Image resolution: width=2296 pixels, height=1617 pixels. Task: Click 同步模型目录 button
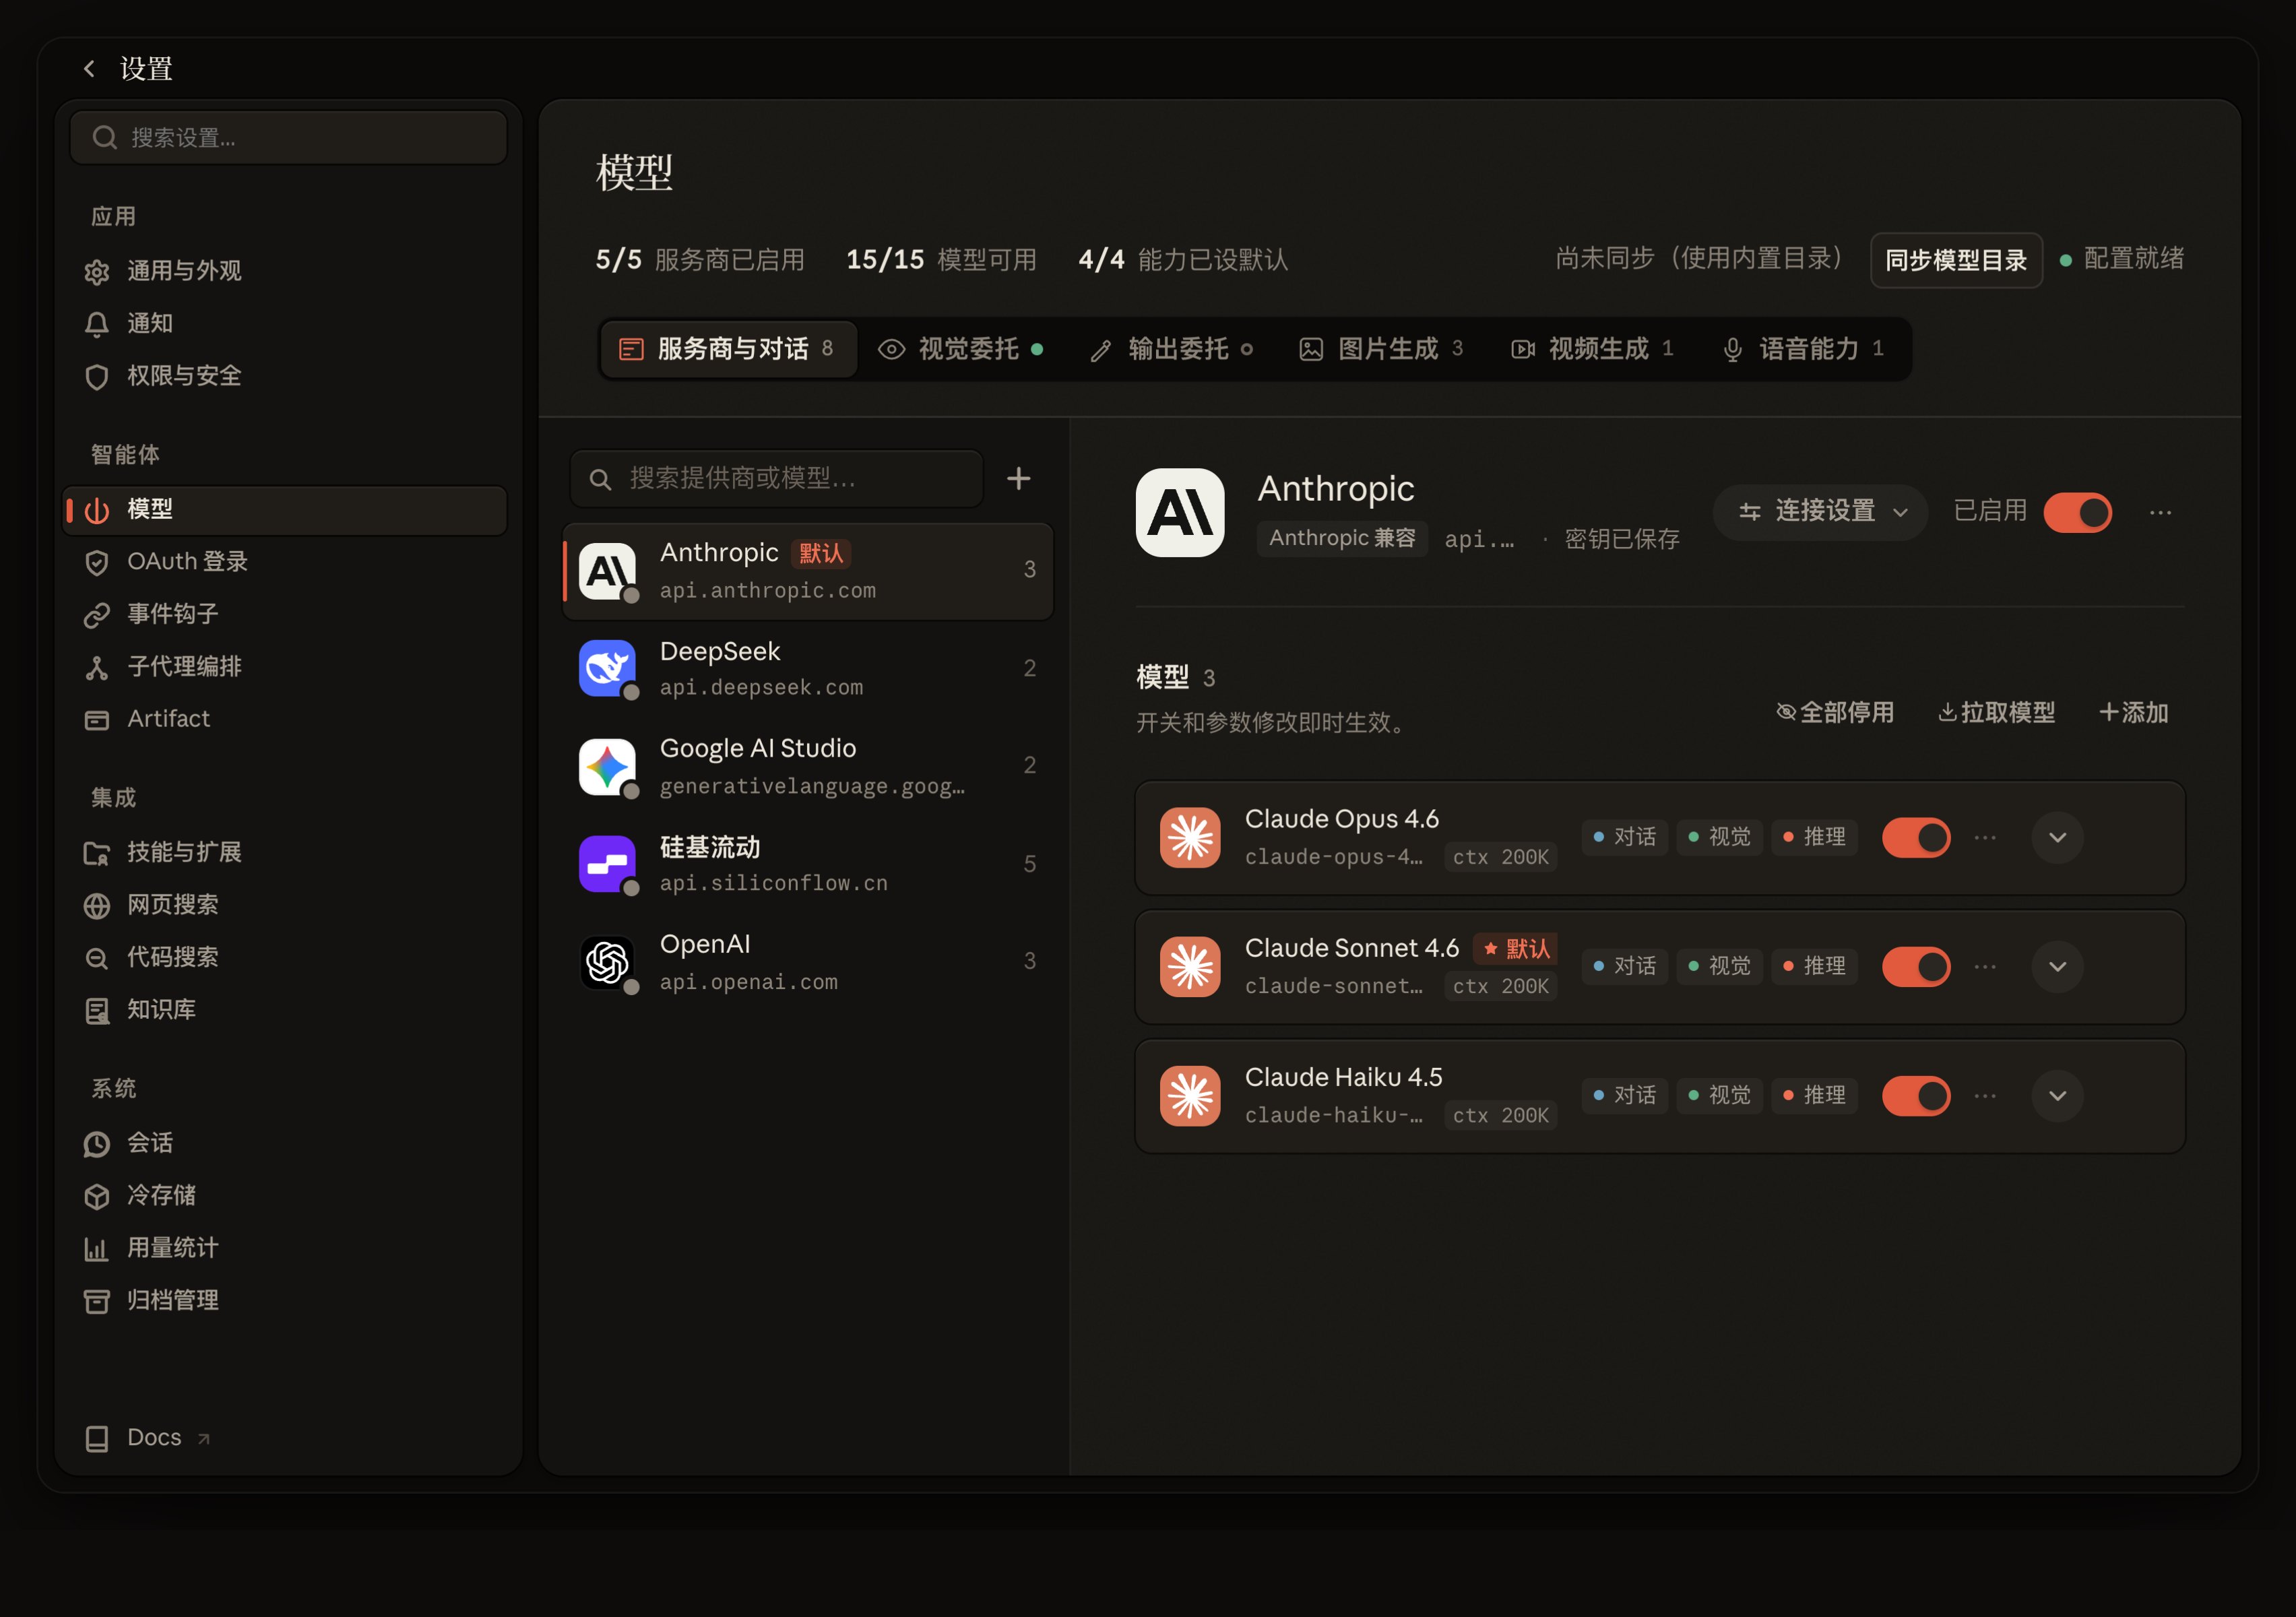tap(1955, 260)
